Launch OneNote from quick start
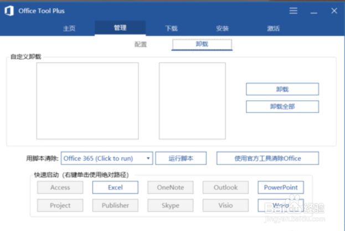 click(x=171, y=187)
